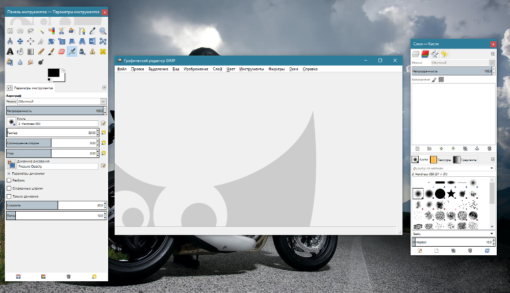Click the Hardness 050 brush name field
Viewport: 510px width, 293px height.
pyautogui.click(x=57, y=123)
